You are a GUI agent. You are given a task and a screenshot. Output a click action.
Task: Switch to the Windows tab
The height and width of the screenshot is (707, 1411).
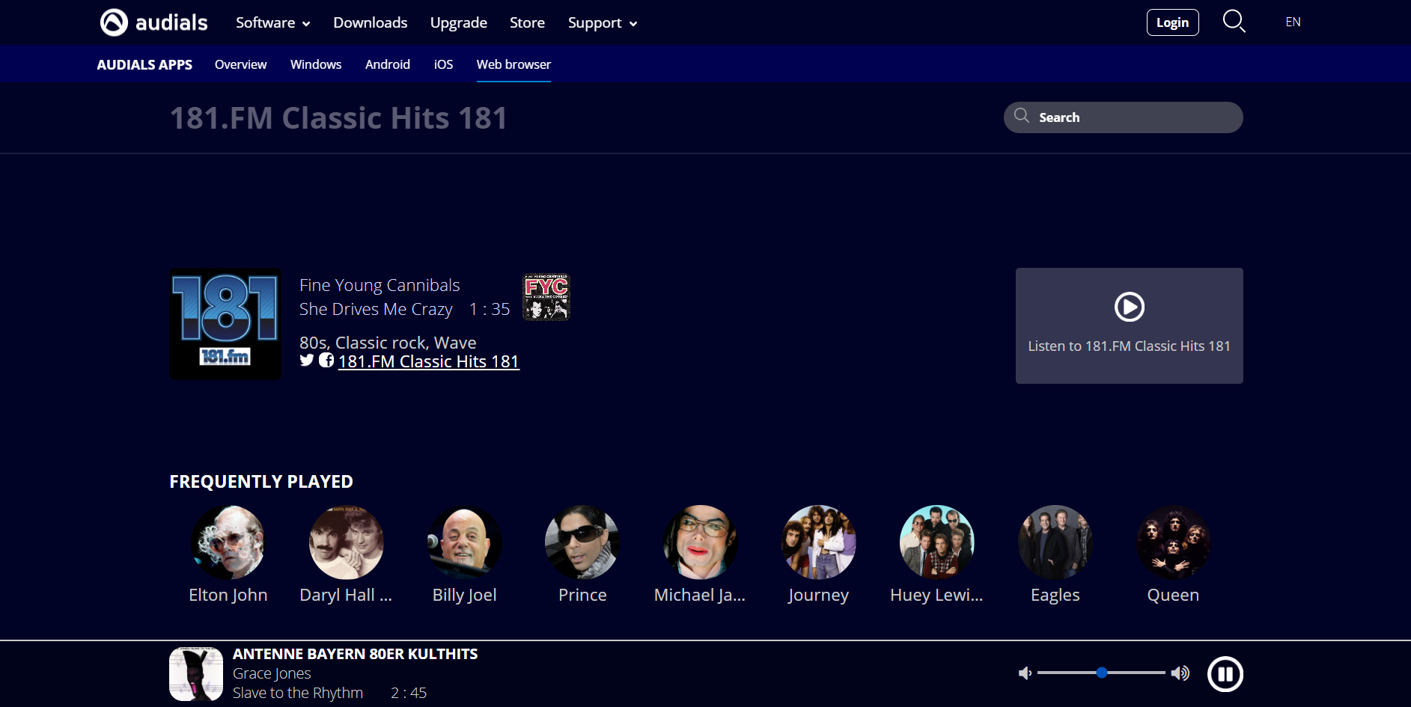pos(315,64)
